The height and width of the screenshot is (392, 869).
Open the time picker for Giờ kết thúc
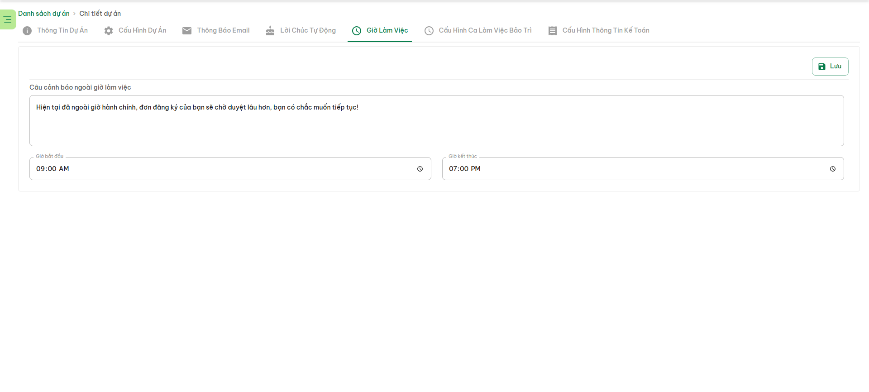coord(833,169)
